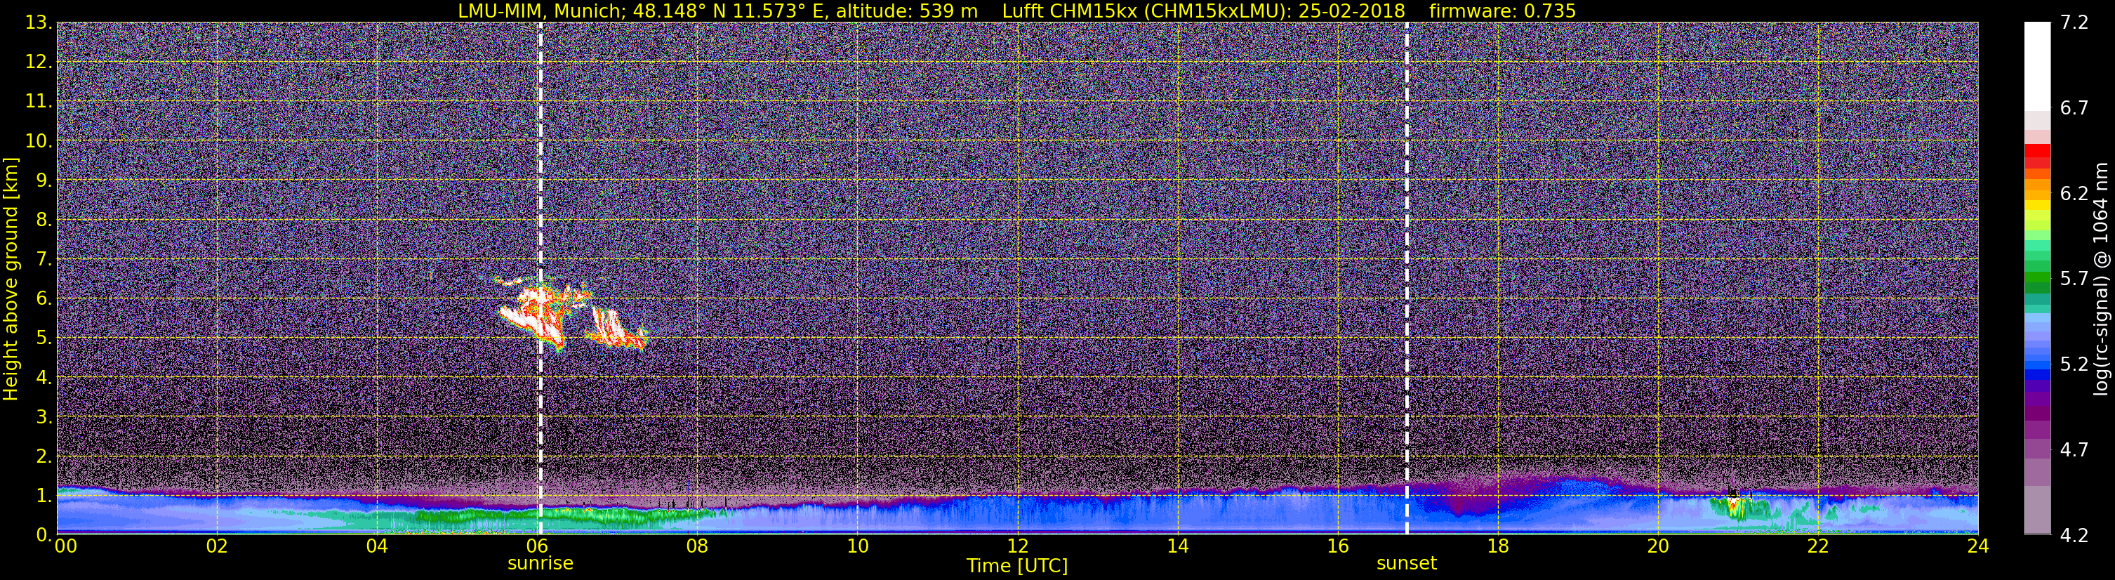Click the "sunset" label below the axis

1407,564
